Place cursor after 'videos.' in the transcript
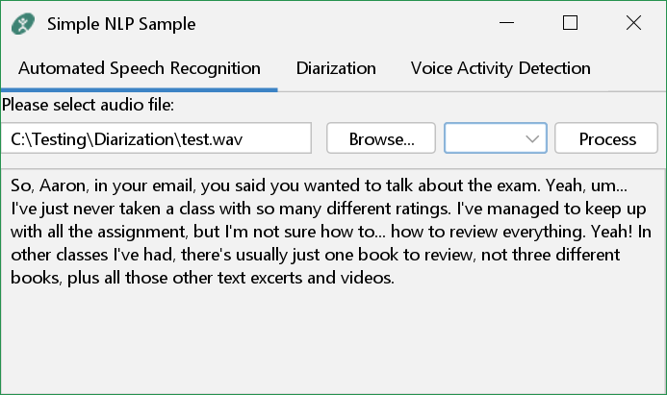The image size is (667, 395). click(397, 278)
